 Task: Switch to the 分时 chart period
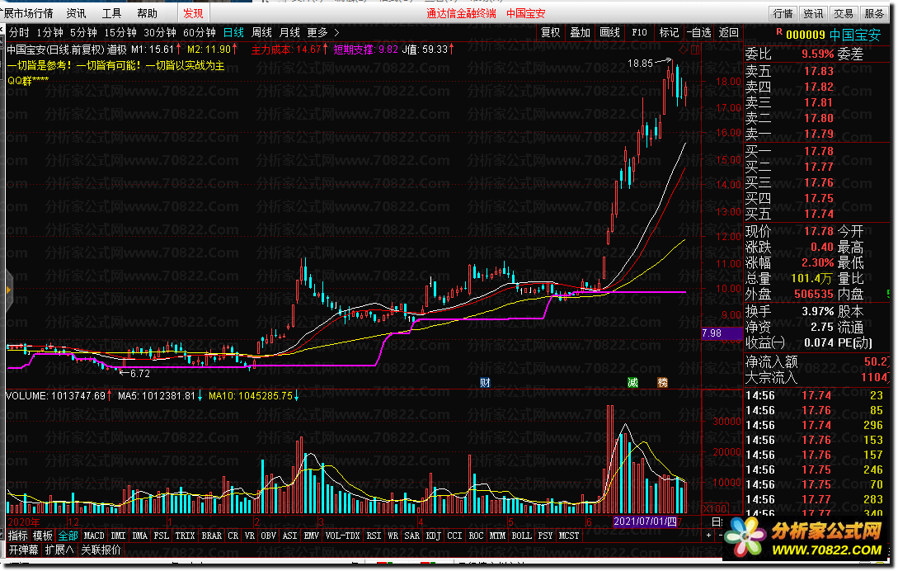click(19, 33)
